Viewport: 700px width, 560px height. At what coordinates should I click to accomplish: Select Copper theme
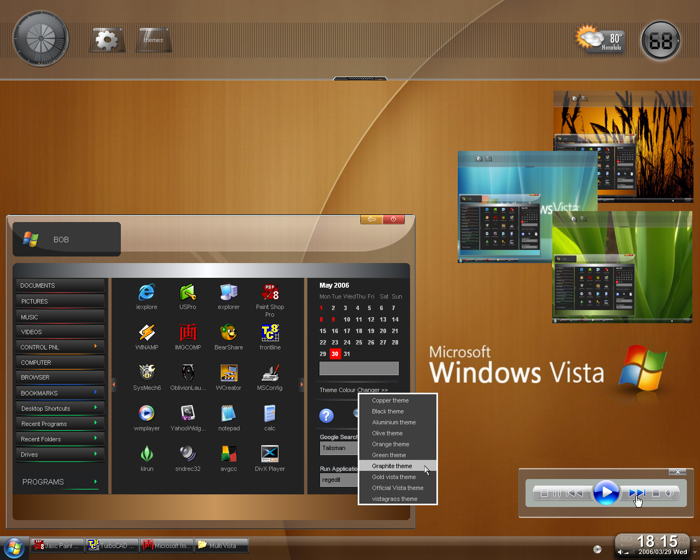tap(398, 400)
